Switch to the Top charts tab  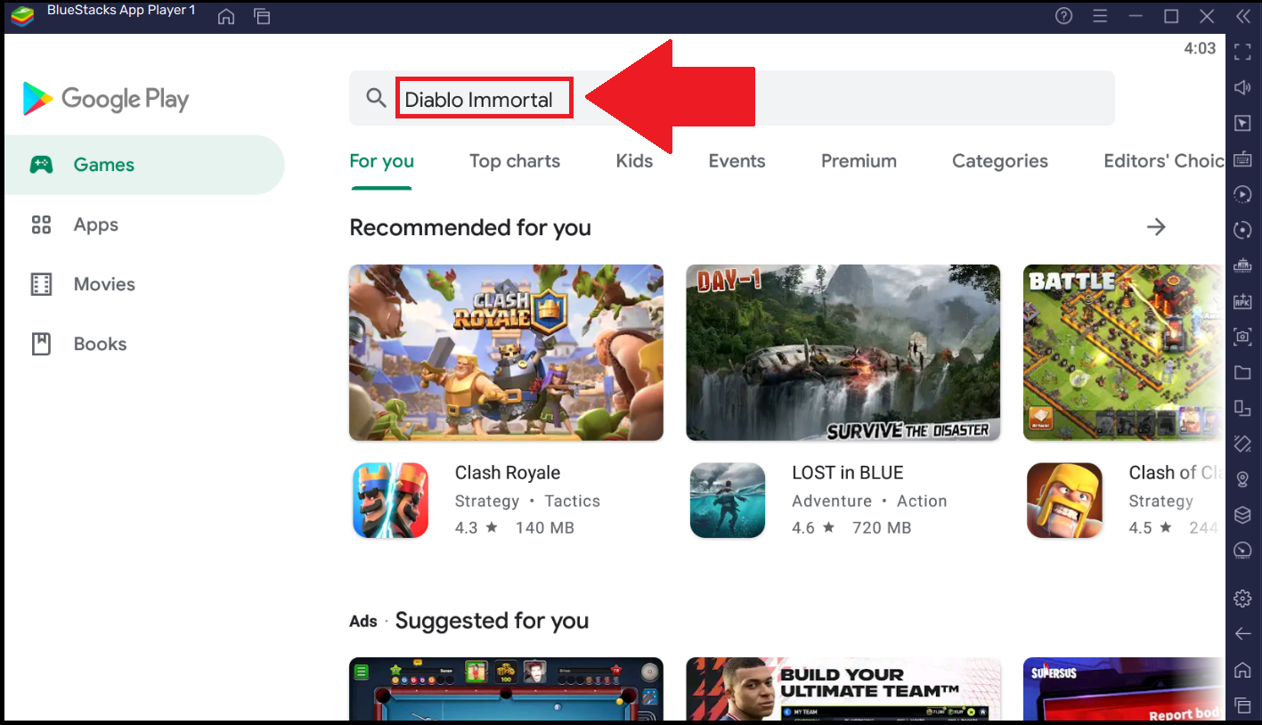tap(515, 161)
